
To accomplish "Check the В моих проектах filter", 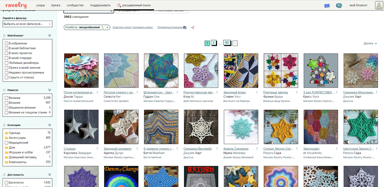I will pyautogui.click(x=6, y=53).
